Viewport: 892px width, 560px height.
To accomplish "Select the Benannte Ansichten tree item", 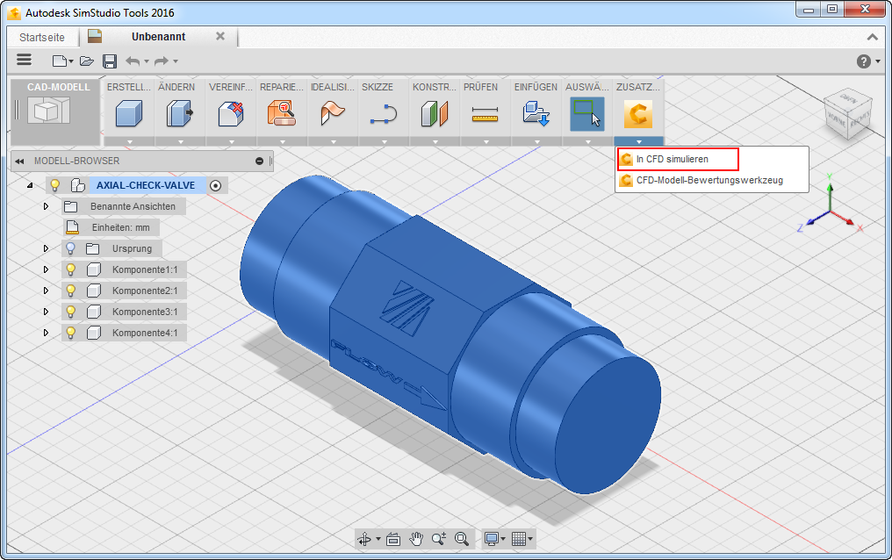I will 124,206.
